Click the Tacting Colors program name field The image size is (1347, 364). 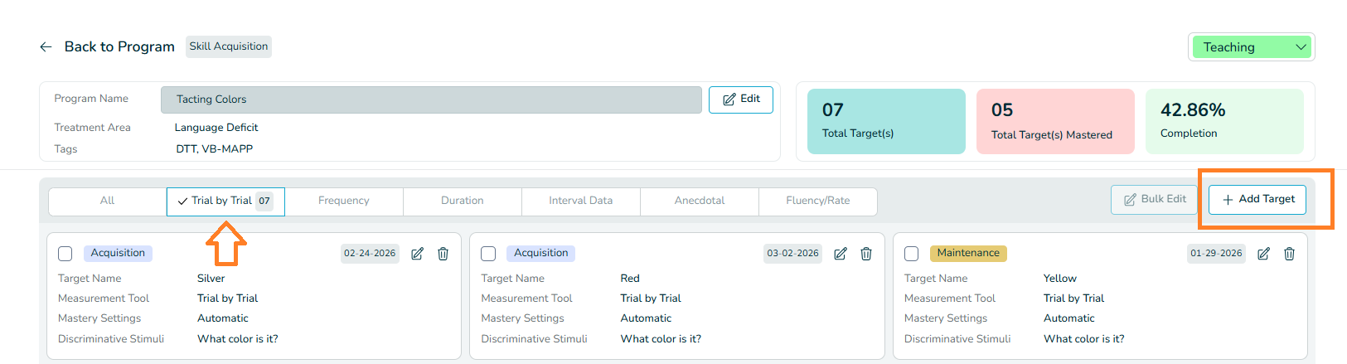[430, 99]
